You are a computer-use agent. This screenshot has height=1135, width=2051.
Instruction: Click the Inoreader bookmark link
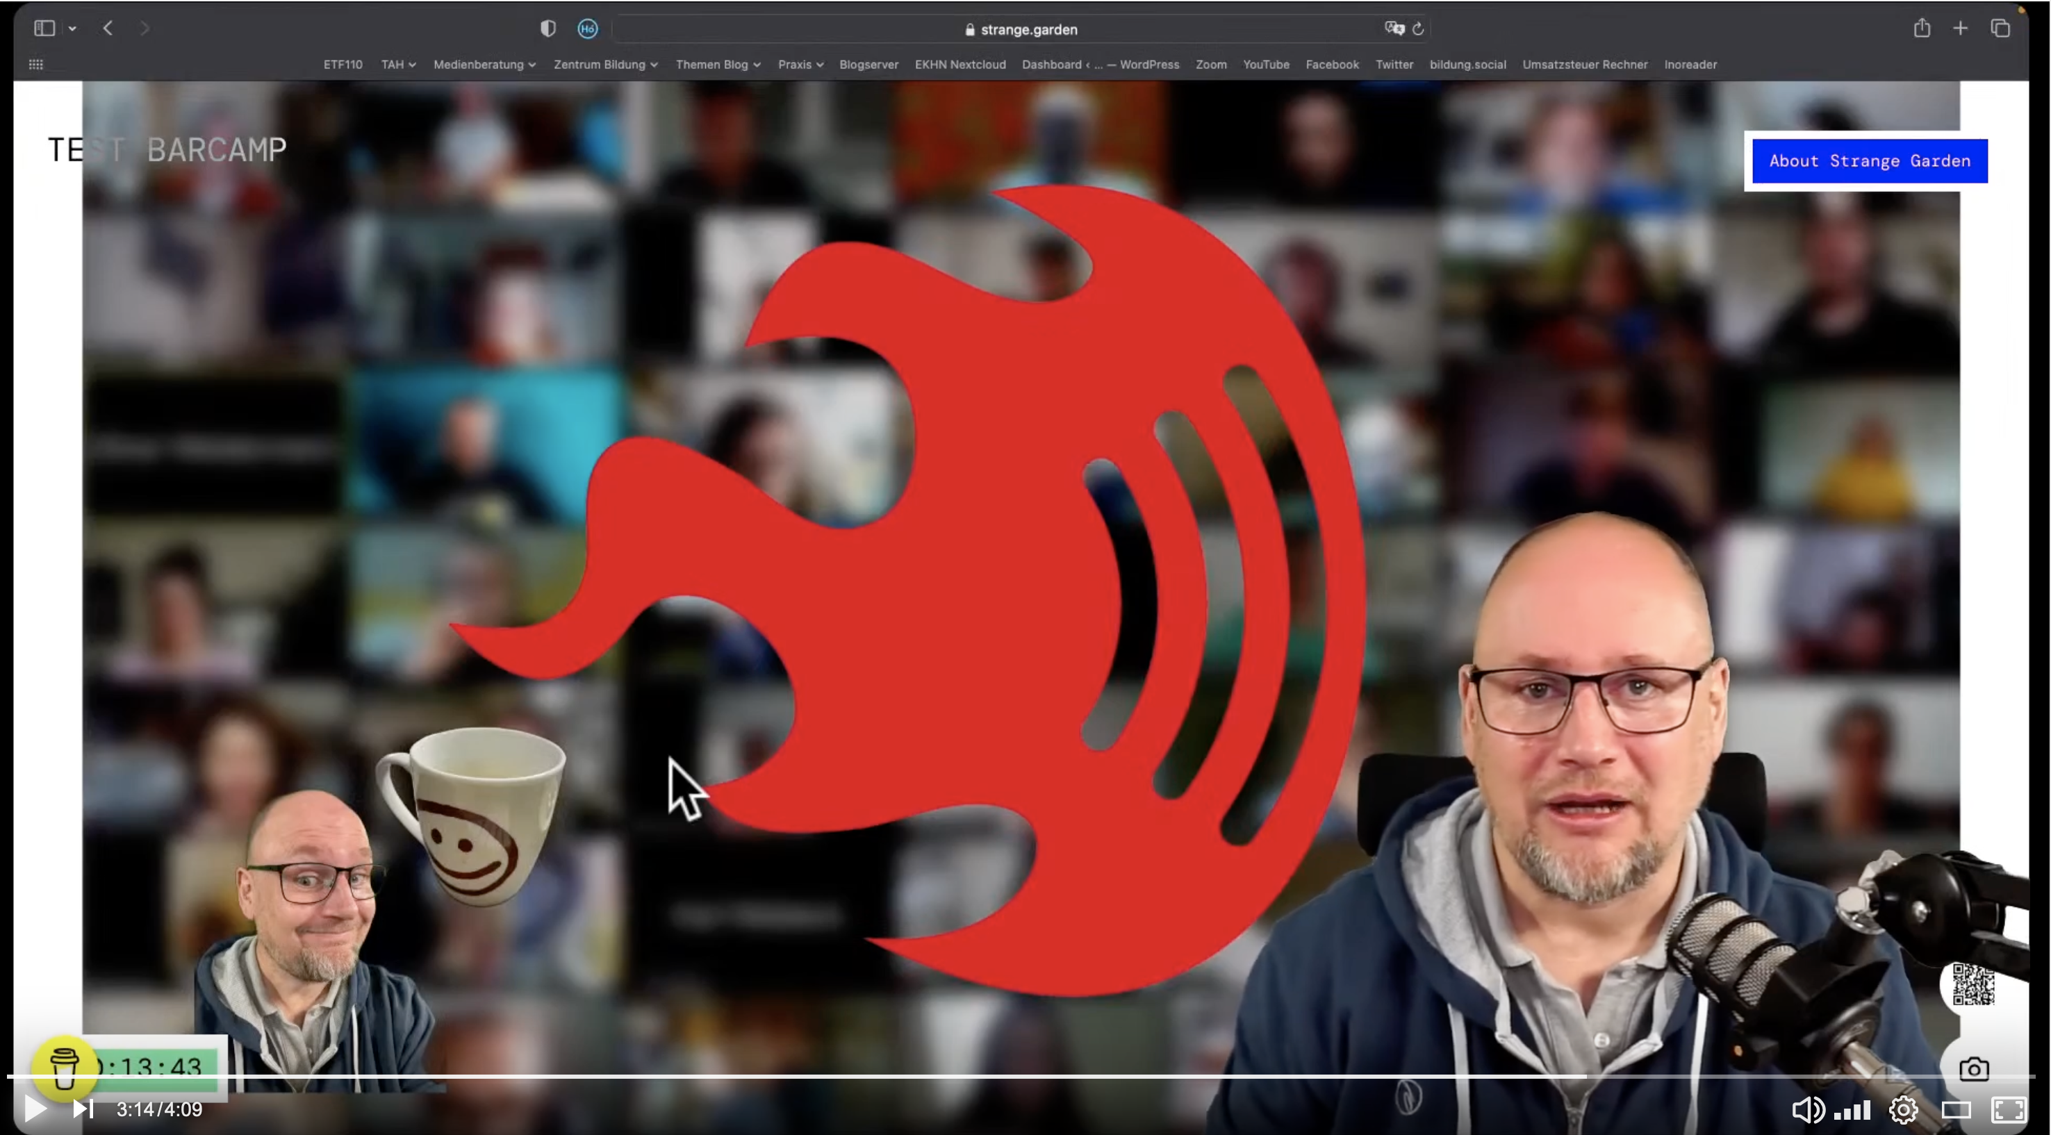click(x=1690, y=65)
